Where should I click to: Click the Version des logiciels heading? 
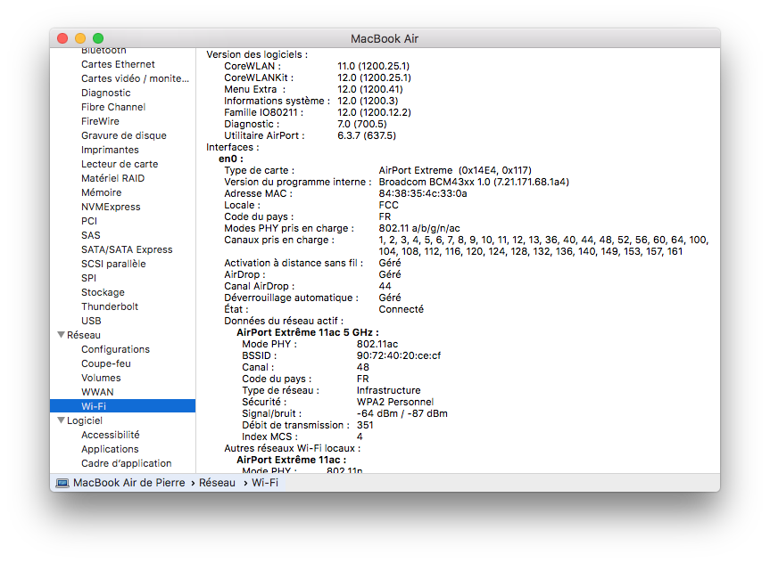[x=257, y=54]
